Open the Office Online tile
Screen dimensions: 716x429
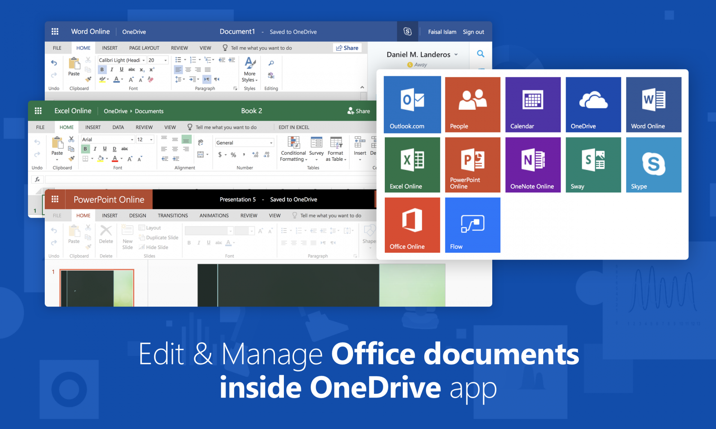[412, 225]
